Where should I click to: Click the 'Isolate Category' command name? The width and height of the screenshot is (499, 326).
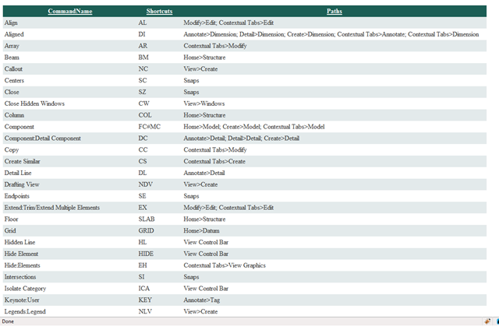[25, 289]
